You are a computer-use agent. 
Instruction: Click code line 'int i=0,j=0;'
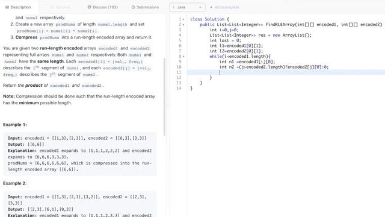(224, 30)
